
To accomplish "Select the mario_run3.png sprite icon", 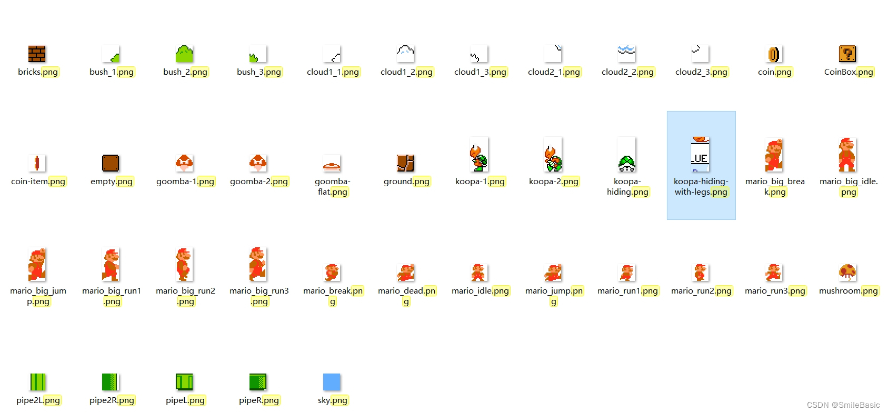I will pos(774,273).
